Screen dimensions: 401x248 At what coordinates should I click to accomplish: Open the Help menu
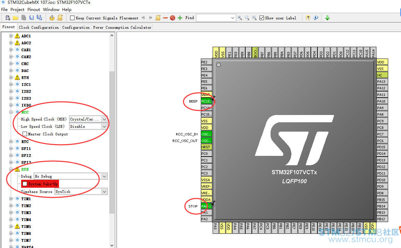(67, 9)
